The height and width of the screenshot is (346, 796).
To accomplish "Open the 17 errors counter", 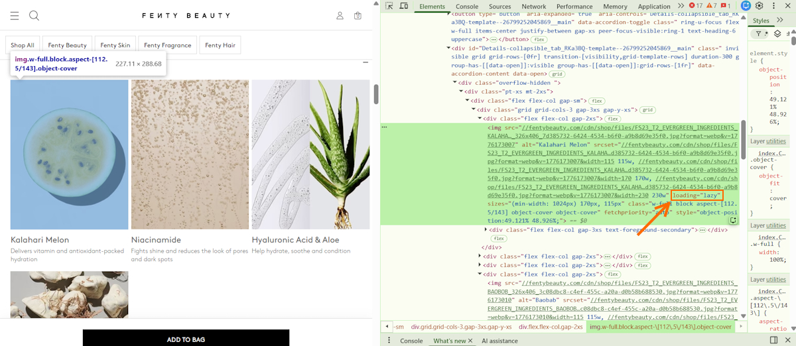I will coord(696,6).
